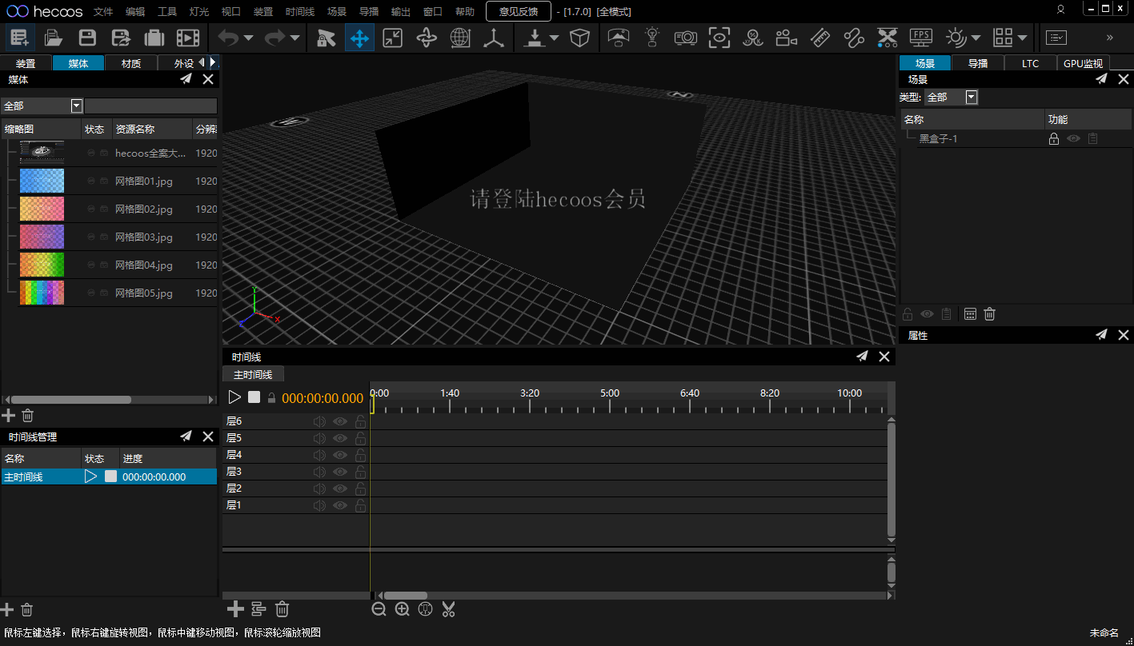Click the timeline zoom-in magnifier
Image resolution: width=1134 pixels, height=646 pixels.
pos(403,610)
